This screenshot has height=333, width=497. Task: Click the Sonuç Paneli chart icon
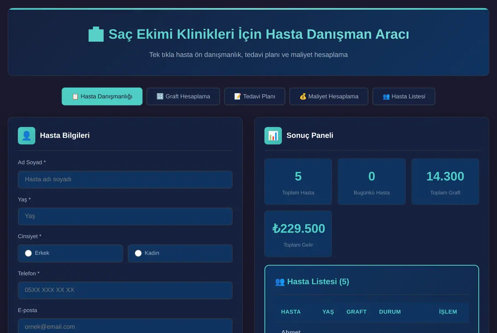click(x=273, y=136)
